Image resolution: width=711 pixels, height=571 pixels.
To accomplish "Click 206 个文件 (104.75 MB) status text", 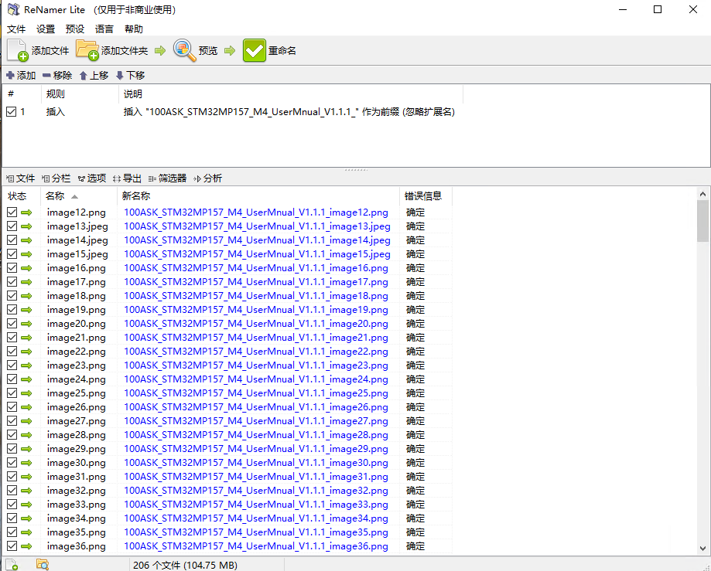I will tap(185, 565).
